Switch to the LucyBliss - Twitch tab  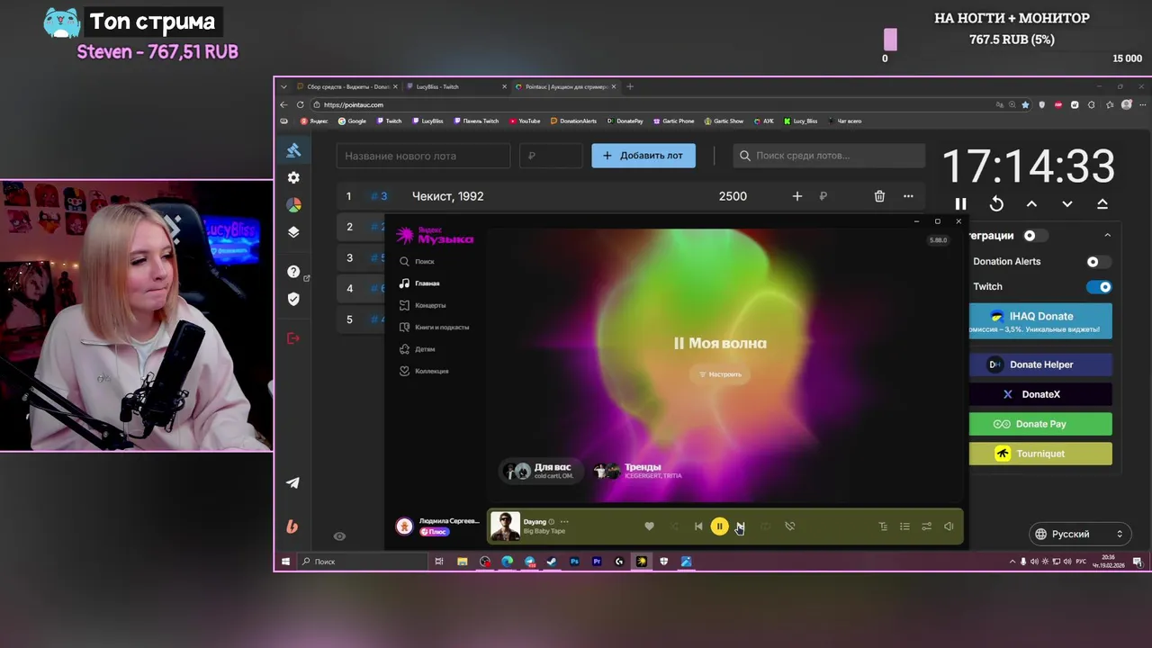point(456,87)
